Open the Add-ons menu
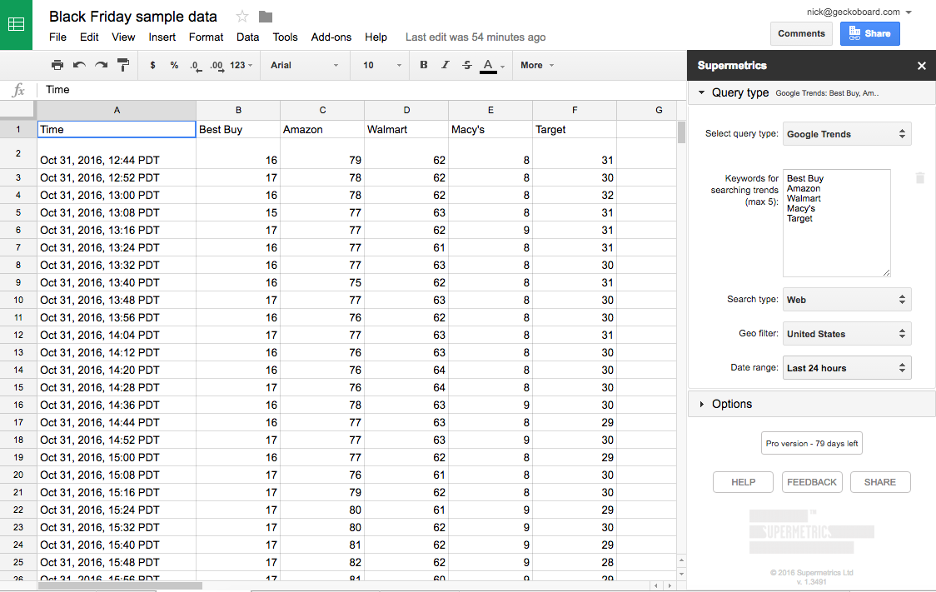The height and width of the screenshot is (592, 936). 331,37
